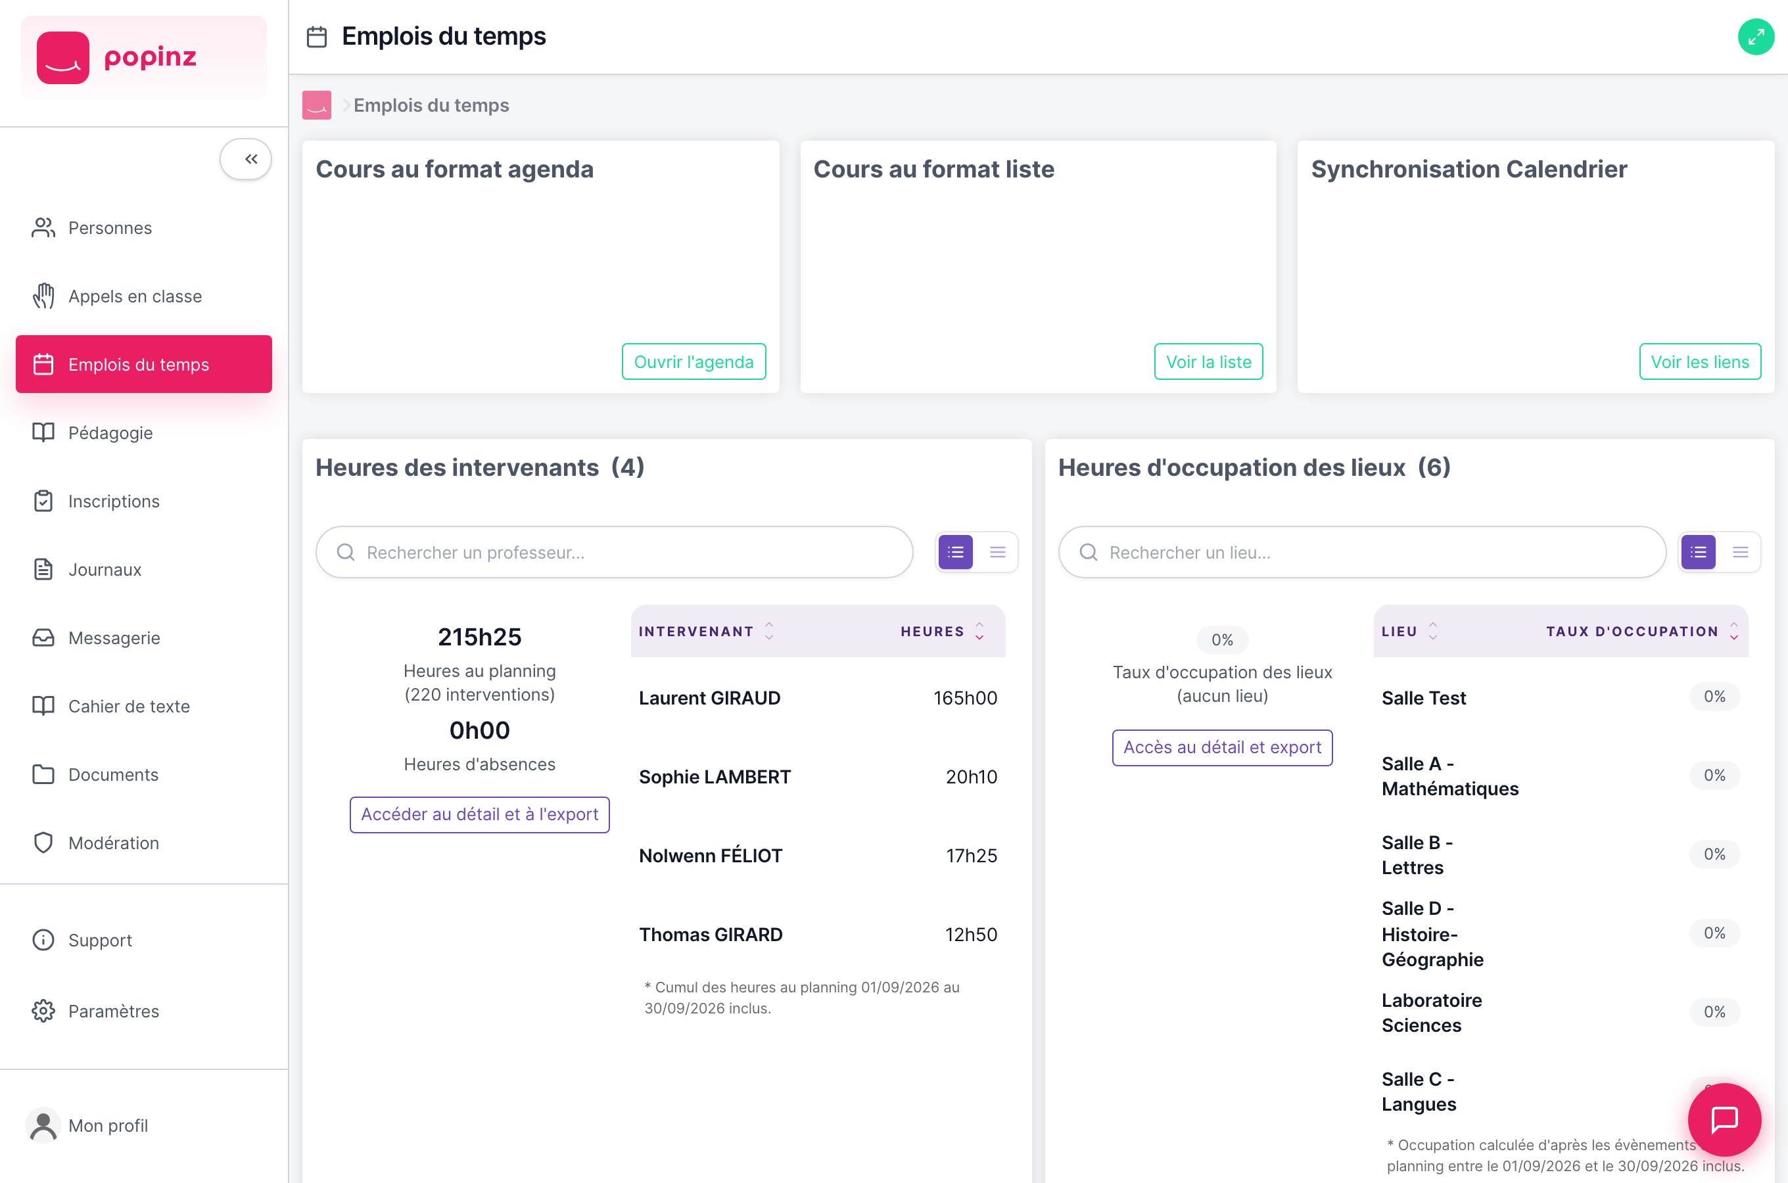Open the Personnes section
This screenshot has width=1788, height=1183.
coord(143,228)
